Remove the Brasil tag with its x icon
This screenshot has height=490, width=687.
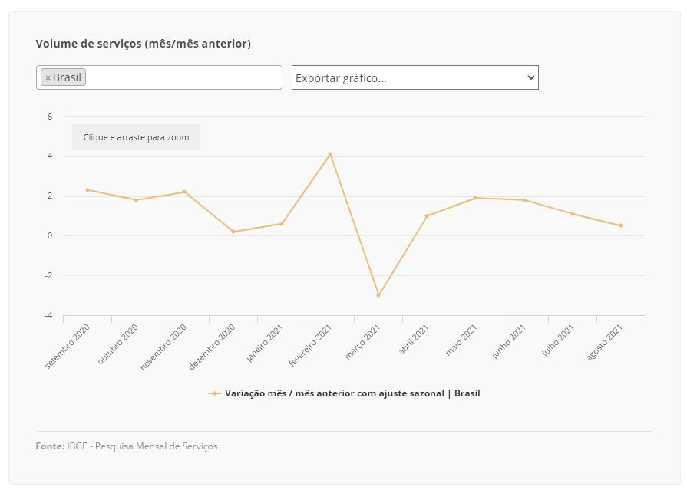pyautogui.click(x=48, y=78)
